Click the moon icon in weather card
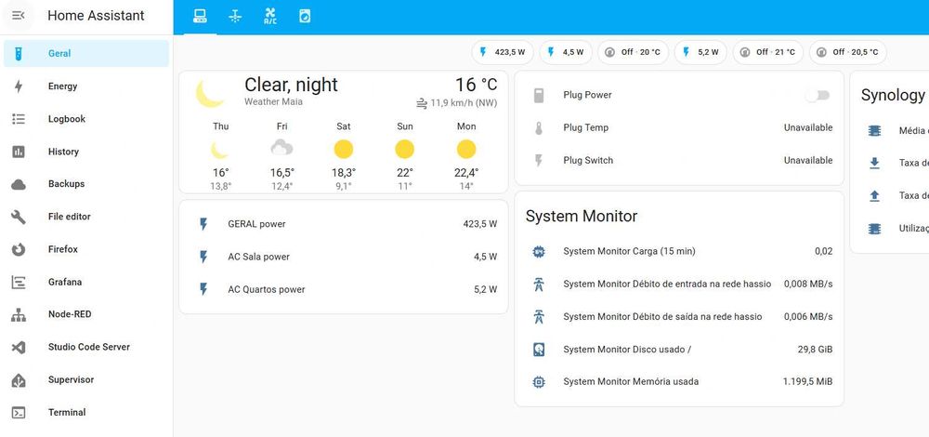The width and height of the screenshot is (929, 437). click(x=210, y=93)
